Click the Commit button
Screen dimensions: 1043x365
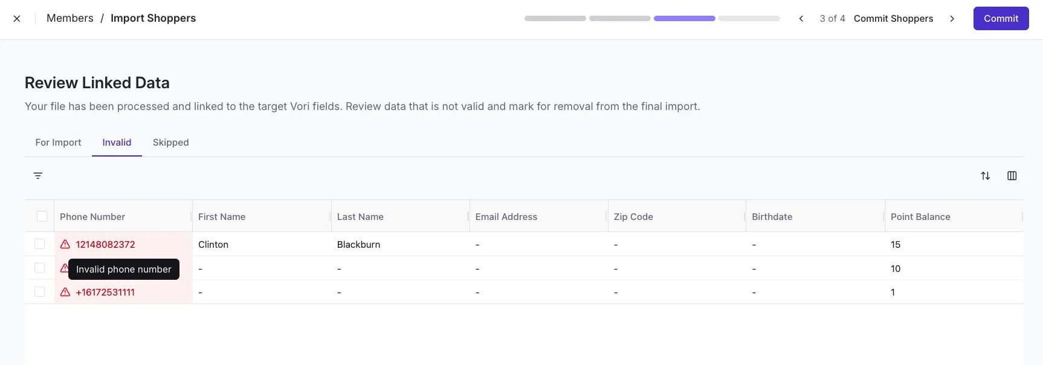coord(1001,19)
